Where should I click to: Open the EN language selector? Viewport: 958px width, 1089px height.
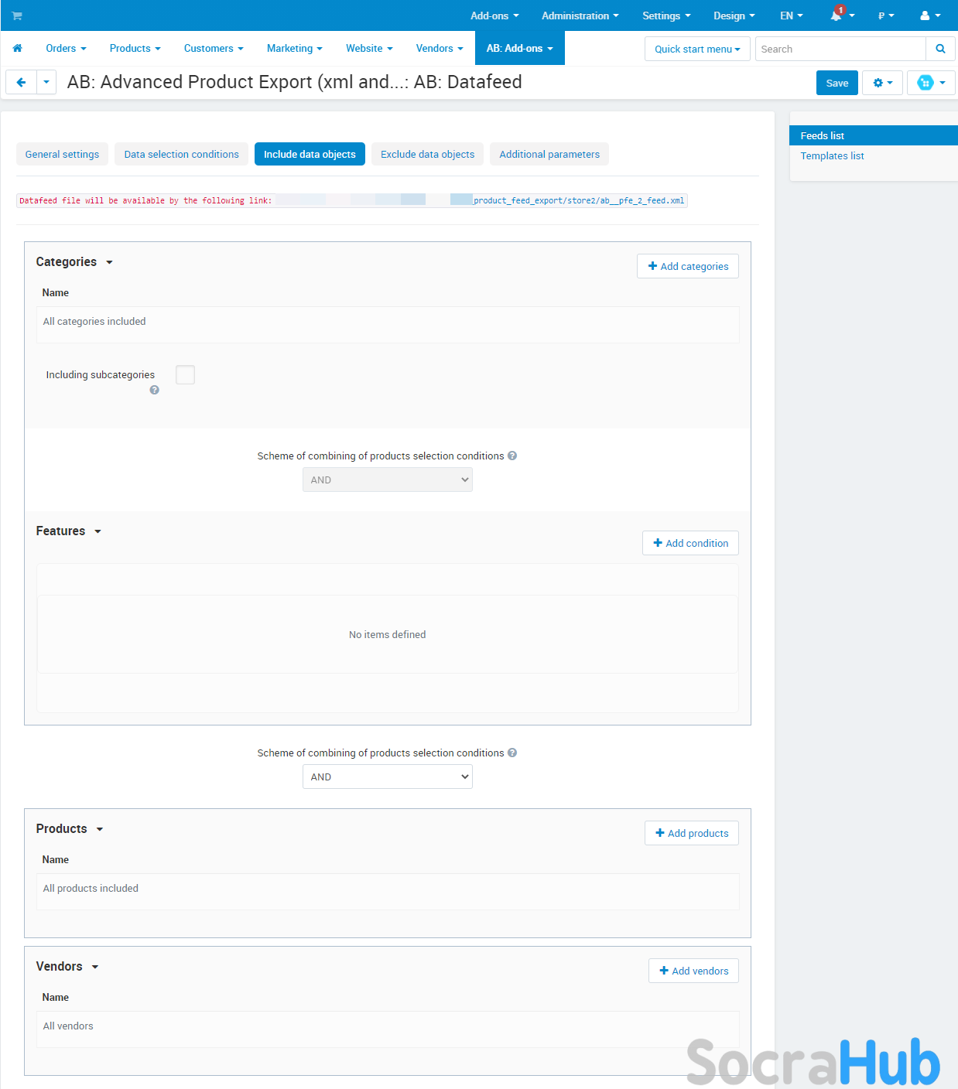(792, 15)
